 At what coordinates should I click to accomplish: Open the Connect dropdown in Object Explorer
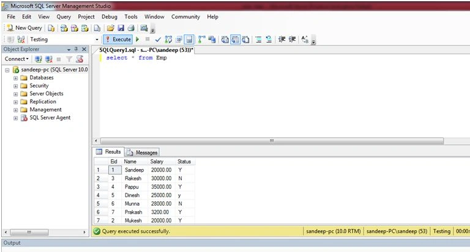click(x=17, y=59)
